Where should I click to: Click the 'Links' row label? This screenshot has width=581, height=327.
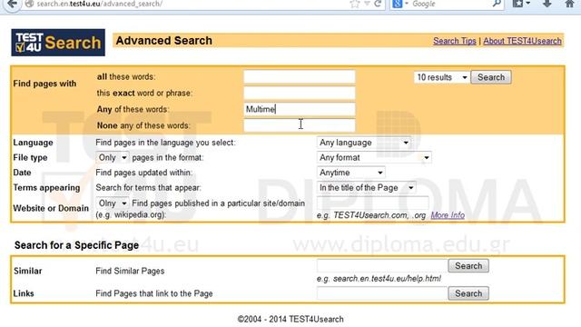tap(24, 293)
